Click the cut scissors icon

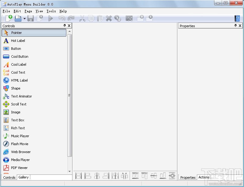[82, 18]
